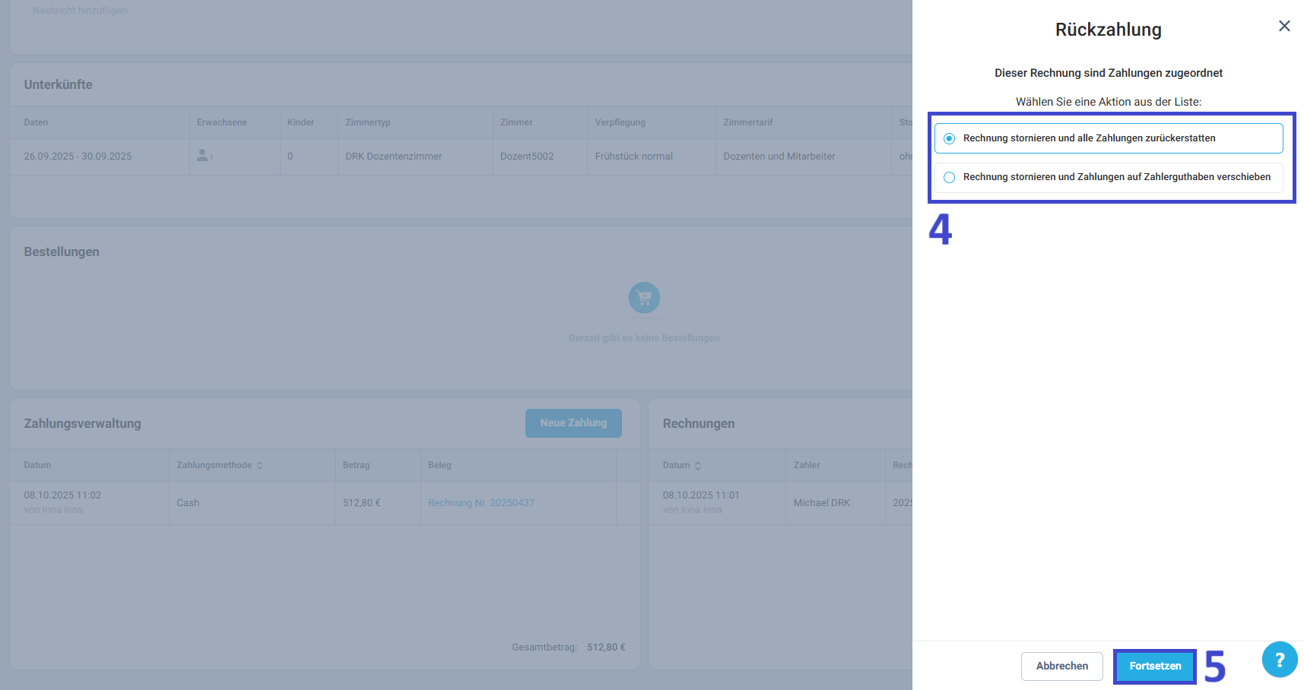Image resolution: width=1304 pixels, height=690 pixels.
Task: Click the Michael DRK payer cell
Action: (822, 503)
